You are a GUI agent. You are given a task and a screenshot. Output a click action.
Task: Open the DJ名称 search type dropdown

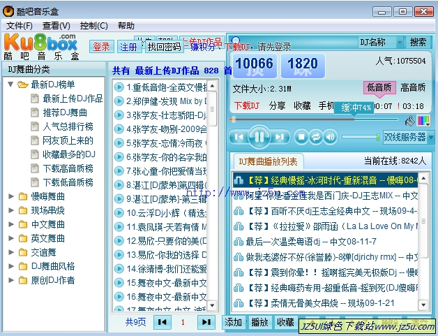coord(400,42)
